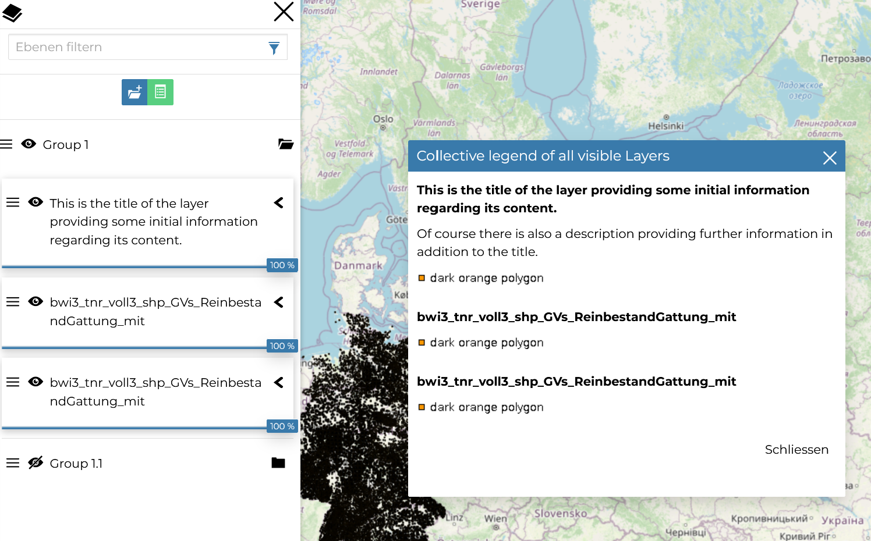Click the 'Slovensko' label on the map
This screenshot has height=541, width=871.
pos(561,514)
